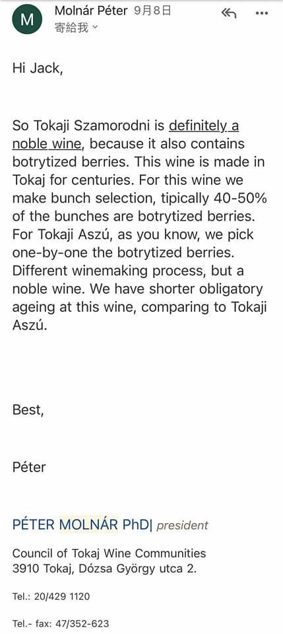Tap the sign-off name Péter

29,467
